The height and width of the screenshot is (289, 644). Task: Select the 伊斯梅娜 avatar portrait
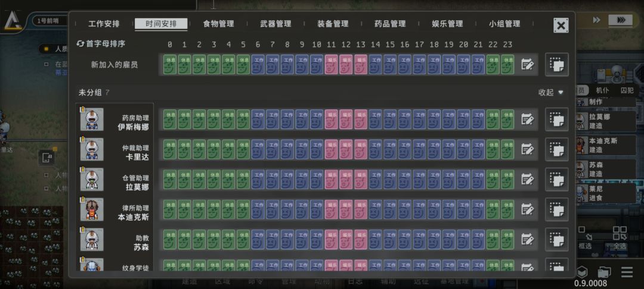(92, 119)
